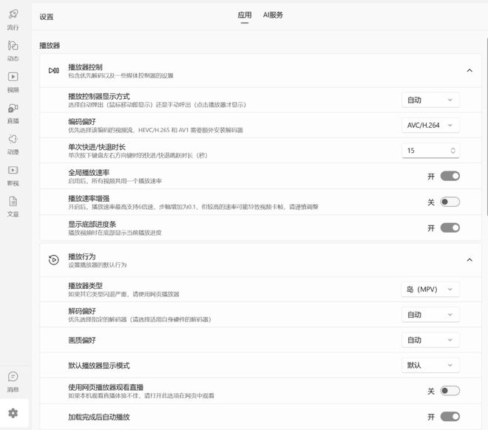Click the 设置 page title

coord(47,17)
